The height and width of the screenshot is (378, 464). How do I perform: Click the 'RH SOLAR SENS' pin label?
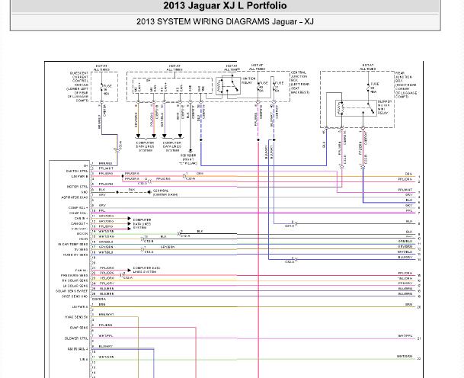click(x=75, y=280)
